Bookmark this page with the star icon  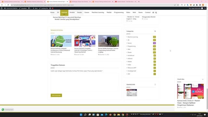(x=178, y=5)
